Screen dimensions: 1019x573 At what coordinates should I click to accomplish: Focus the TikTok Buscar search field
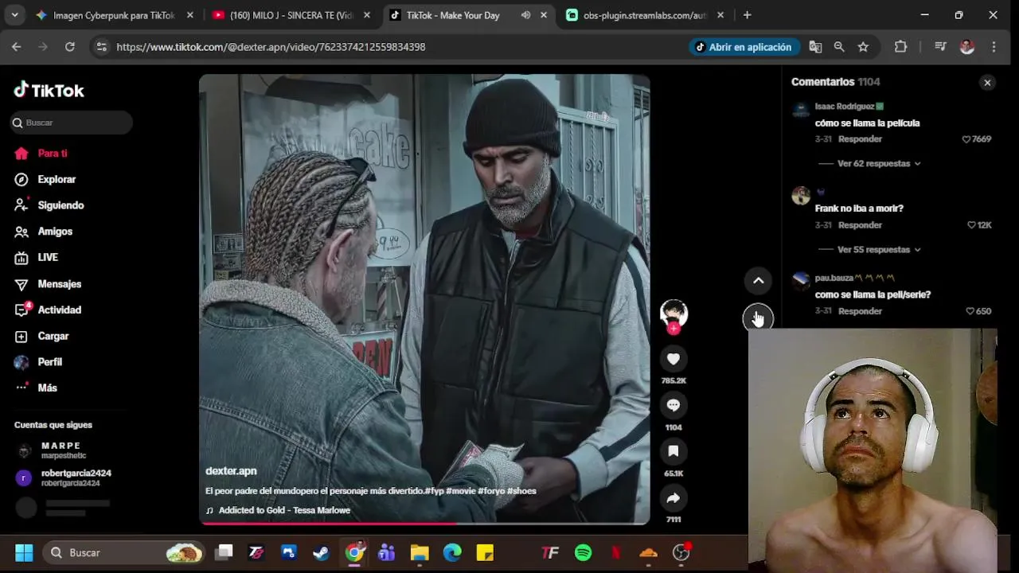tap(72, 123)
